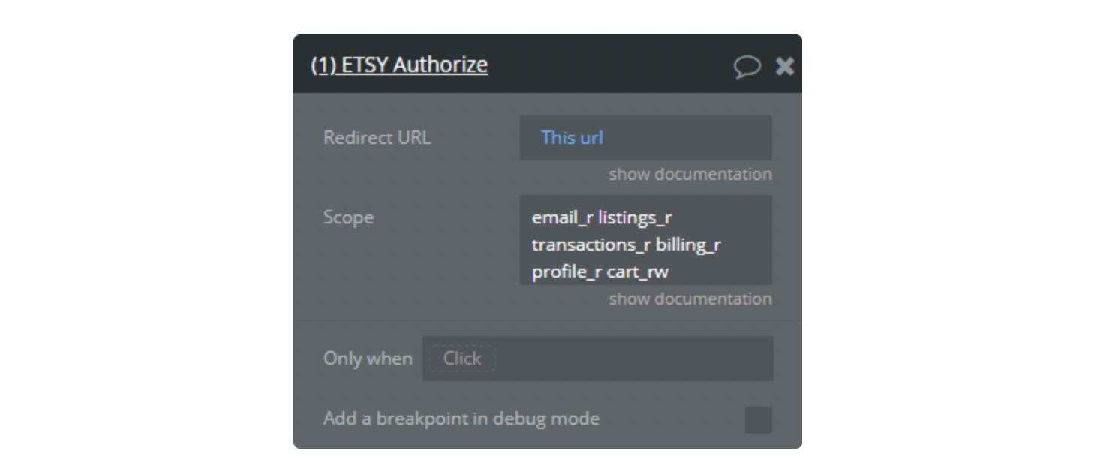
Task: Click the comment speech bubble icon
Action: (x=747, y=66)
